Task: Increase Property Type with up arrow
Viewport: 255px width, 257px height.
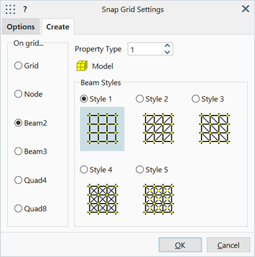Action: 167,46
